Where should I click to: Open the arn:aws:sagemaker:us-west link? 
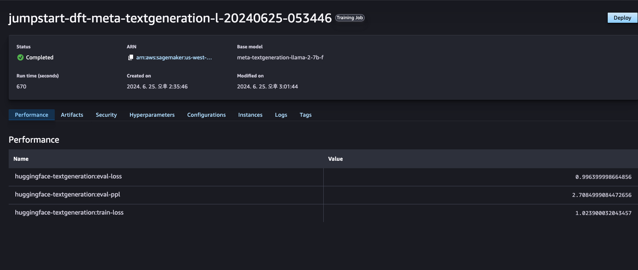point(174,57)
